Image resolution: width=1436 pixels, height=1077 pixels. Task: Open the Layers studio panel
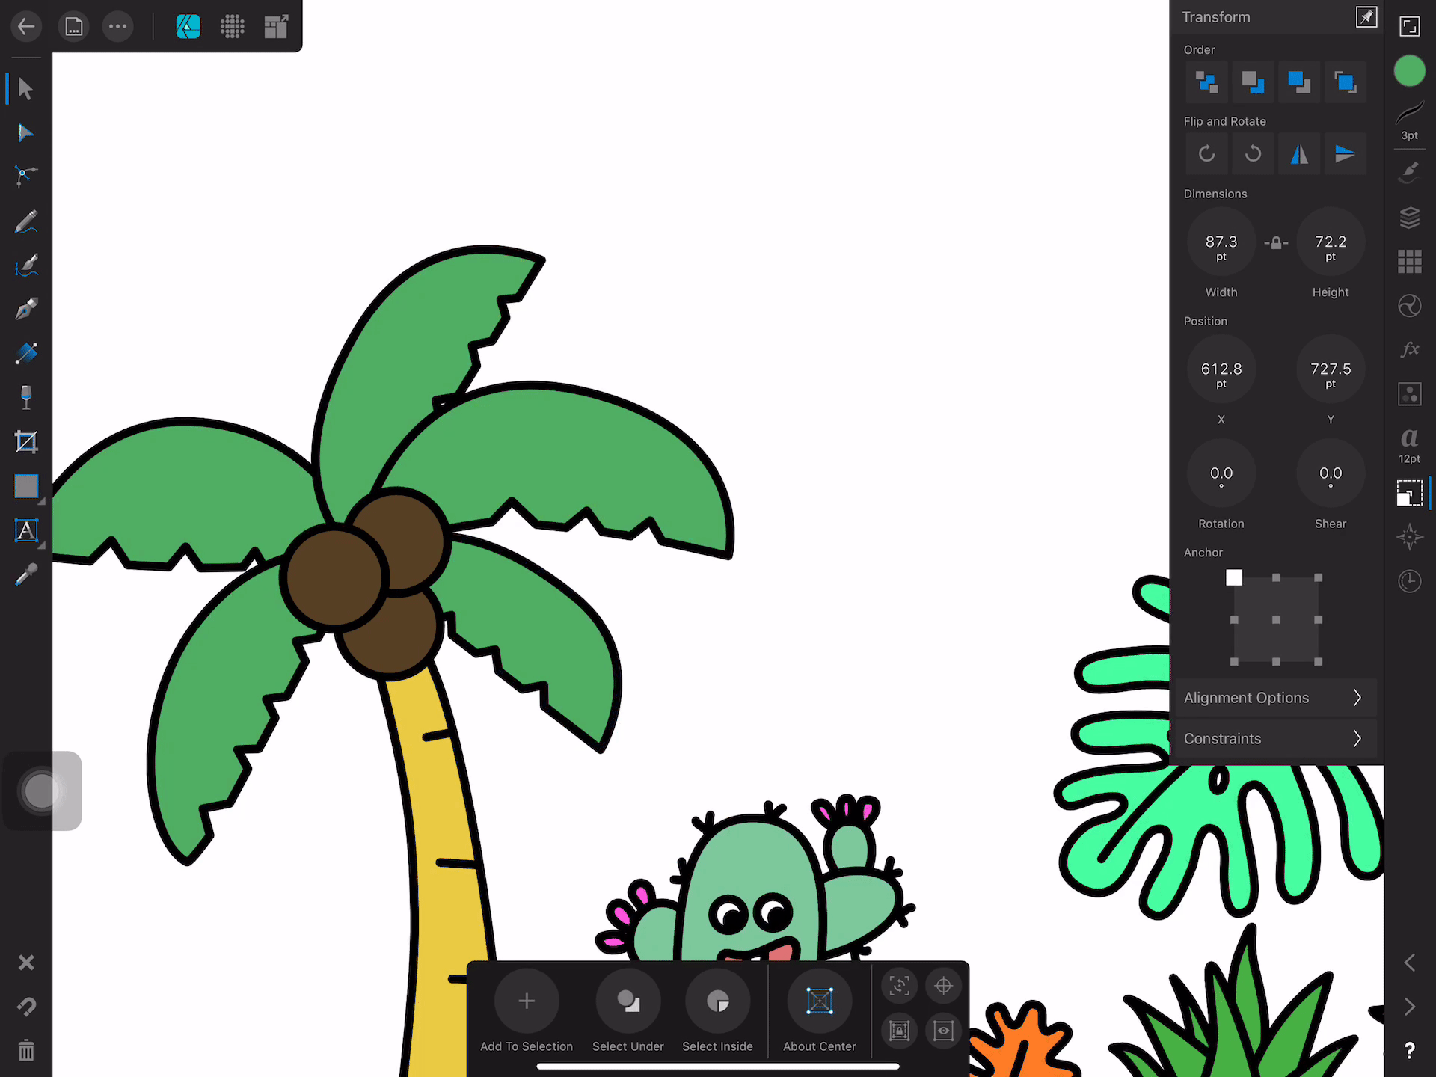tap(1409, 218)
